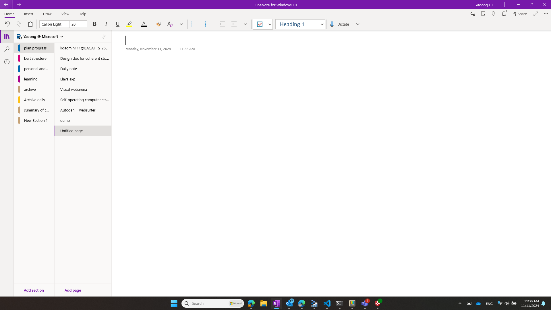Image resolution: width=551 pixels, height=310 pixels.
Task: Click the Share button
Action: [x=519, y=14]
